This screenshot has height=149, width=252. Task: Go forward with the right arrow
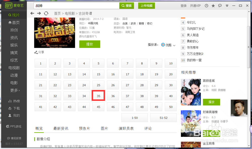39,13
